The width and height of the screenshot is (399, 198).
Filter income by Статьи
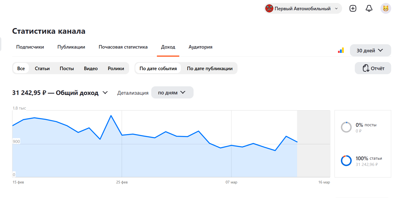click(42, 68)
